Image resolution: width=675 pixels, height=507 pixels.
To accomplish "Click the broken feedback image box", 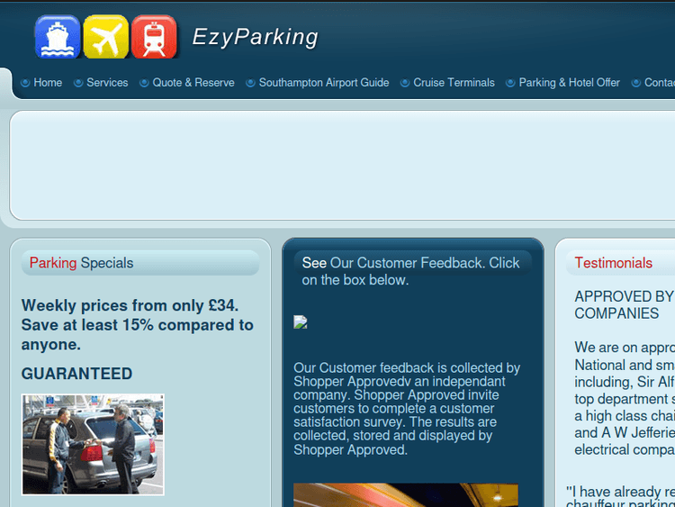I will (301, 322).
